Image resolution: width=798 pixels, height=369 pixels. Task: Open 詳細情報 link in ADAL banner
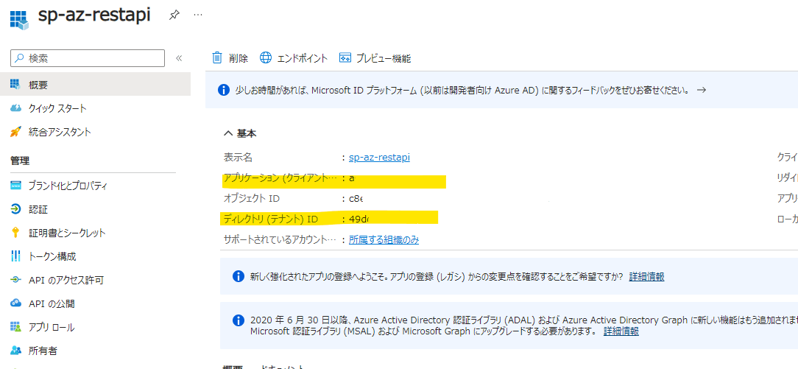coord(621,331)
